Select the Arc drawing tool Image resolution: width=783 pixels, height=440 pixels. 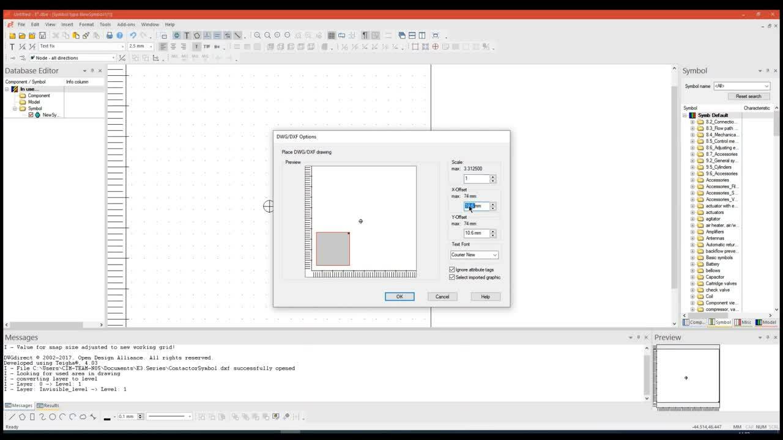(62, 417)
